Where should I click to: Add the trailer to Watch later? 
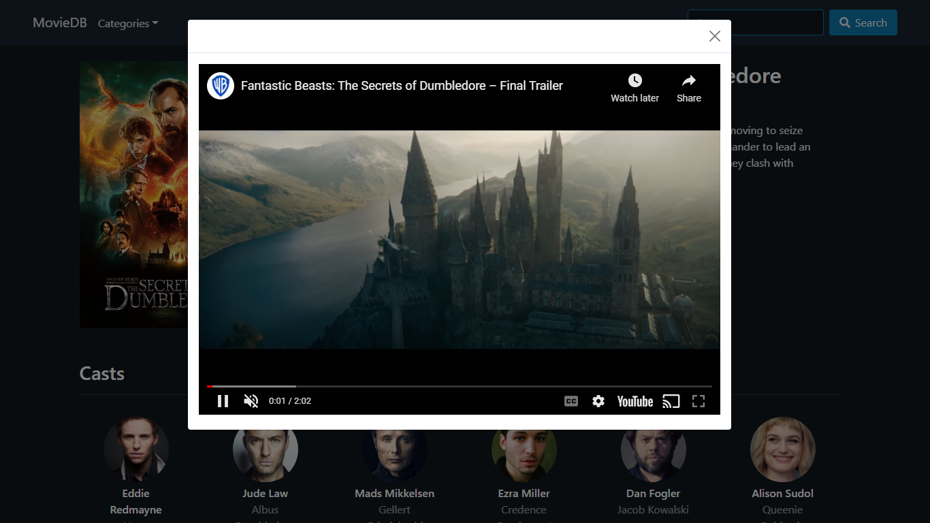(635, 88)
